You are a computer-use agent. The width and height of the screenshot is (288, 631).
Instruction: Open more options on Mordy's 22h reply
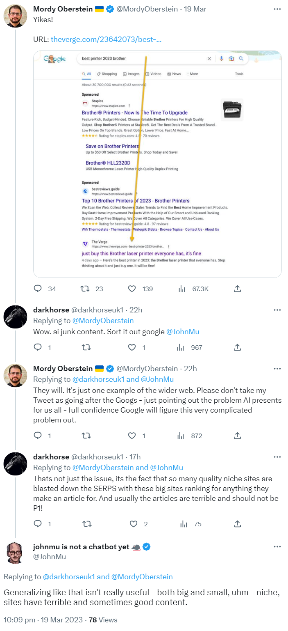click(277, 368)
